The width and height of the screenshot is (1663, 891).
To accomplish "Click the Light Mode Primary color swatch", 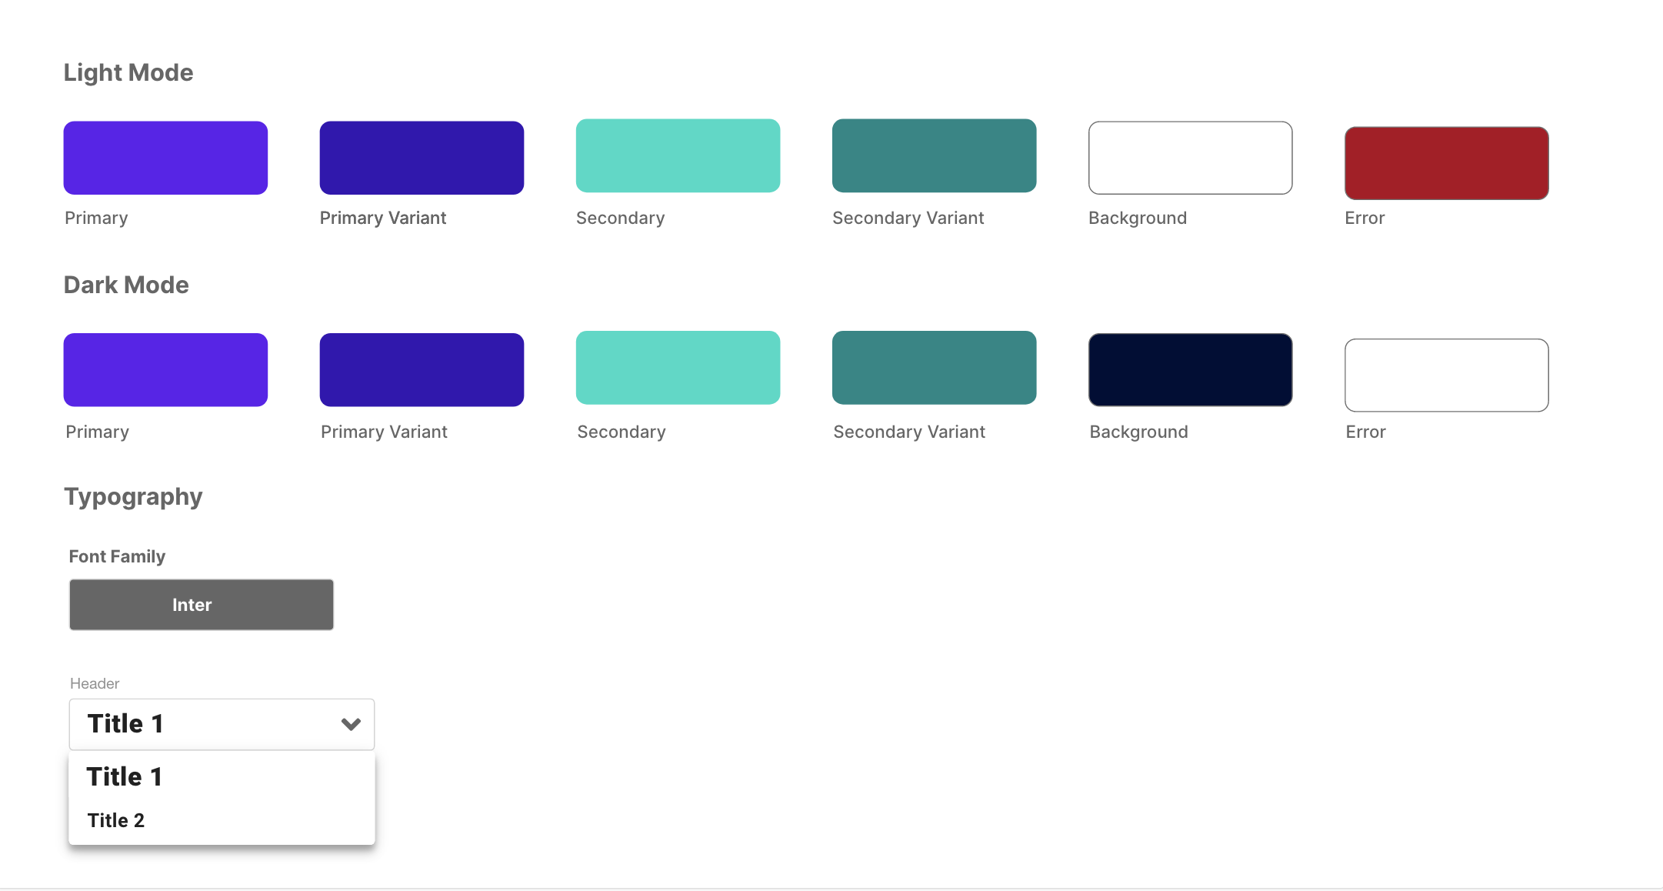I will (165, 158).
